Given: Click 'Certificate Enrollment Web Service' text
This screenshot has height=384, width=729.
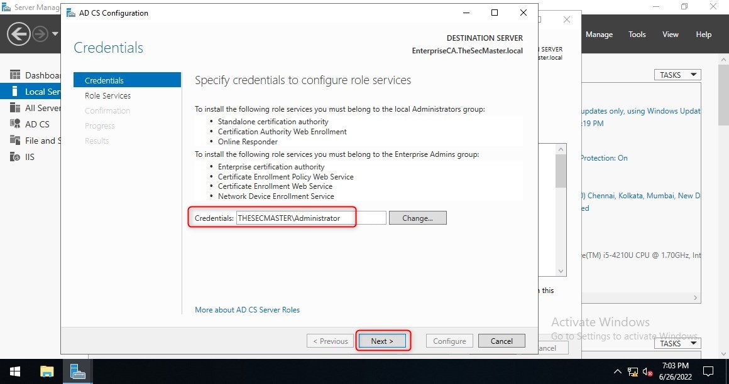Looking at the screenshot, I should point(275,186).
